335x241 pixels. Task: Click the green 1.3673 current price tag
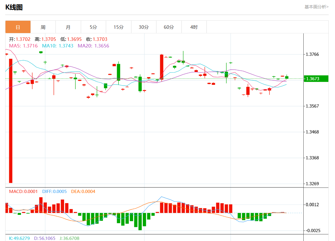point(316,79)
